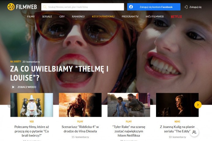
Task: Click the yellow next carousel arrow
Action: (x=198, y=105)
